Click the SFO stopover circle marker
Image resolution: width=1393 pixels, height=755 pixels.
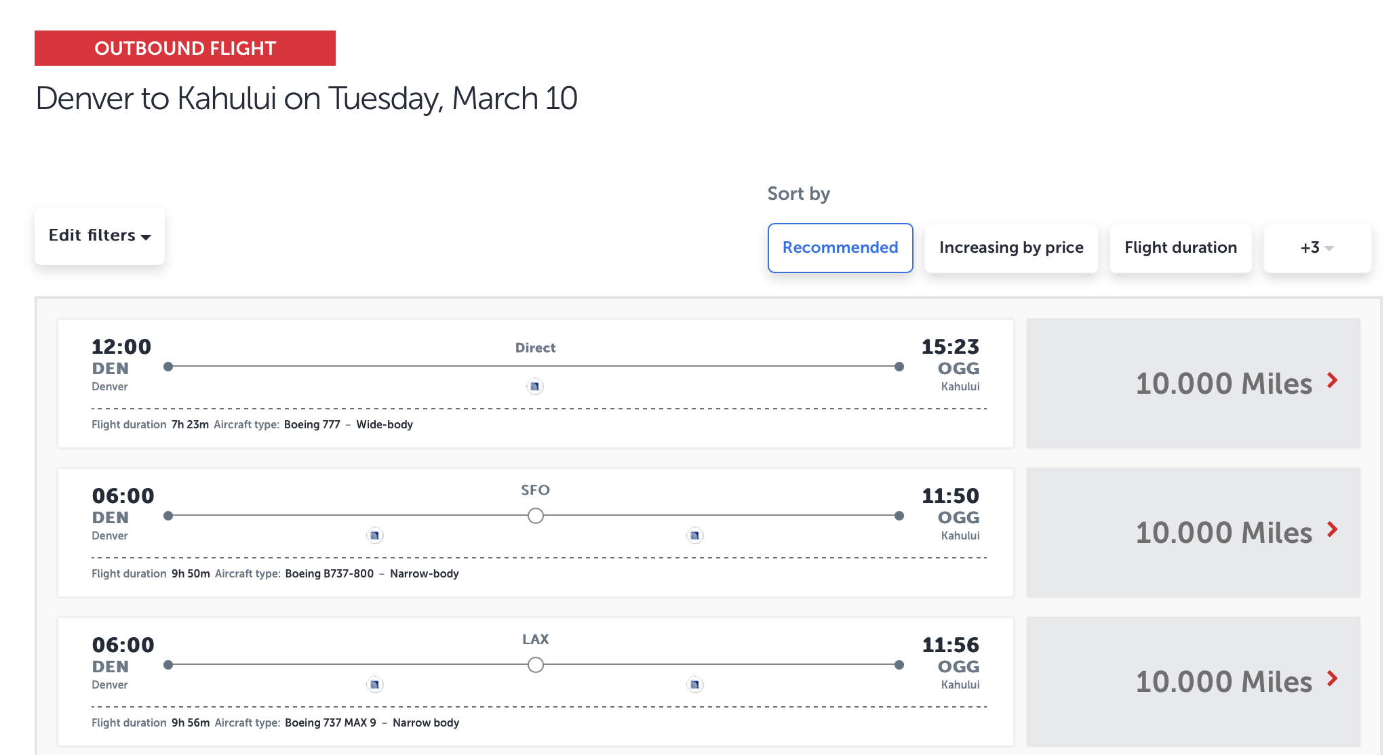pyautogui.click(x=536, y=516)
